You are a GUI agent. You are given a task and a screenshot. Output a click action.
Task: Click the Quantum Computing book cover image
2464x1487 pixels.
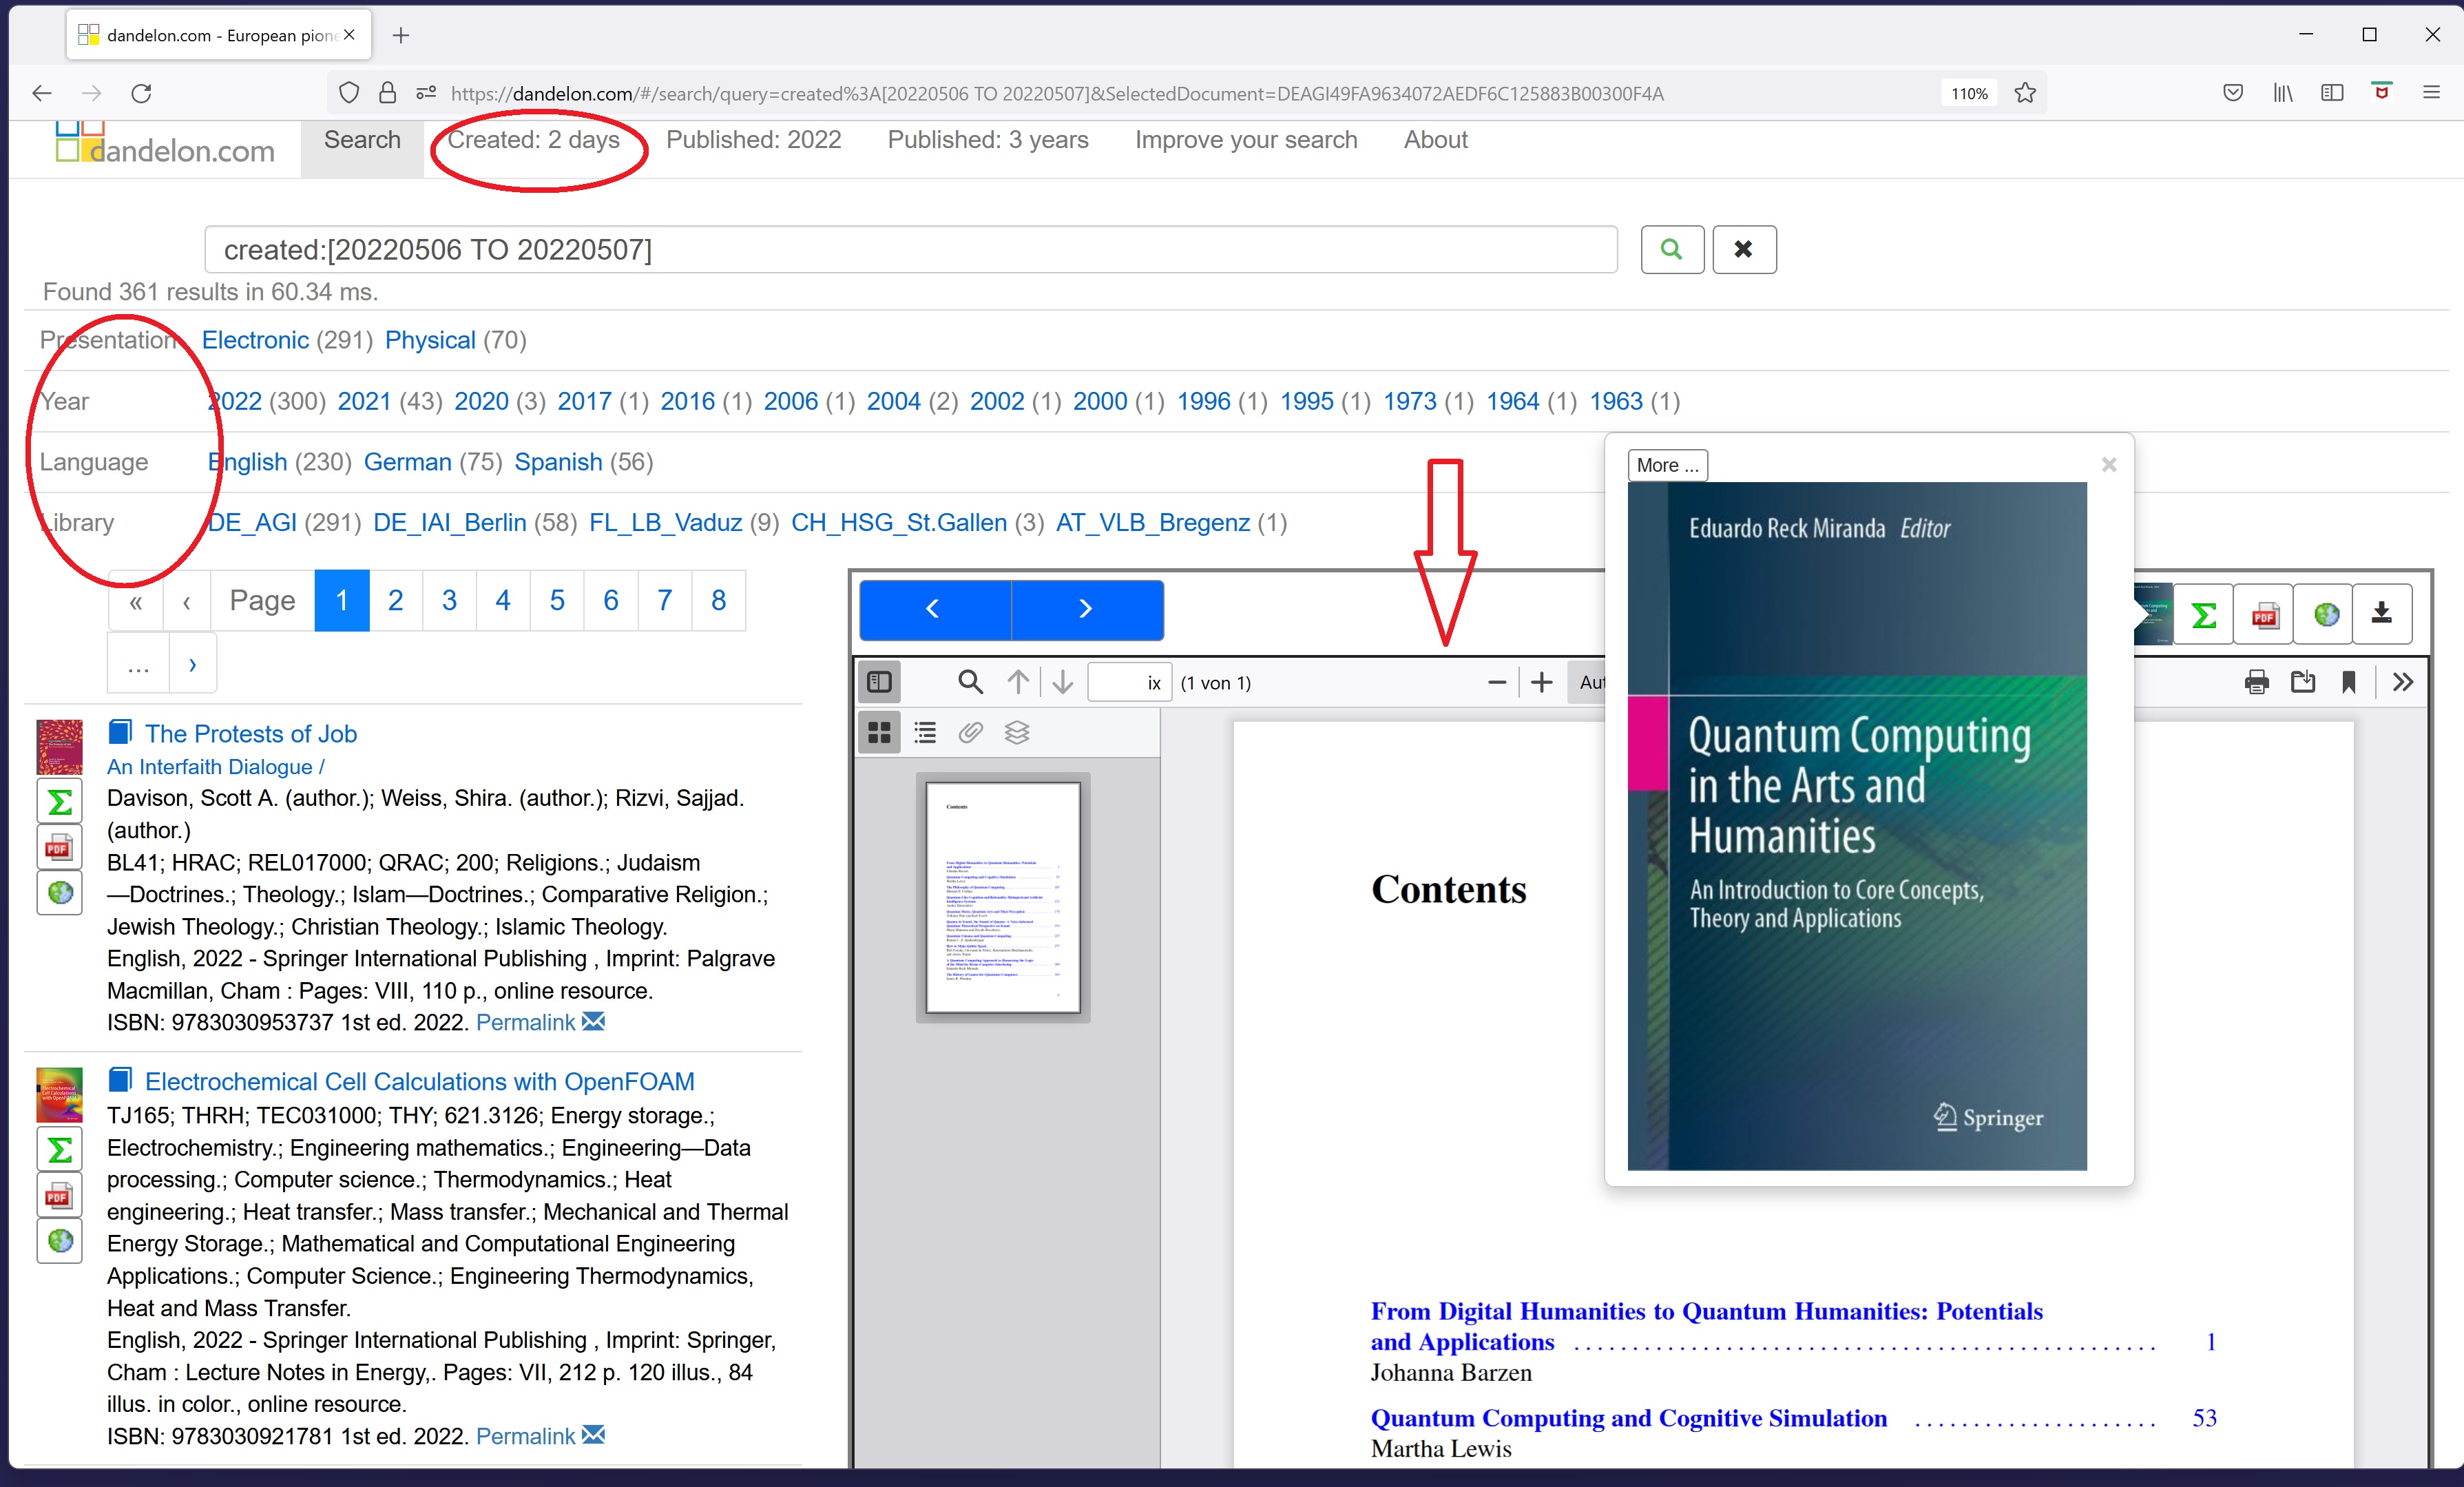coord(1857,826)
